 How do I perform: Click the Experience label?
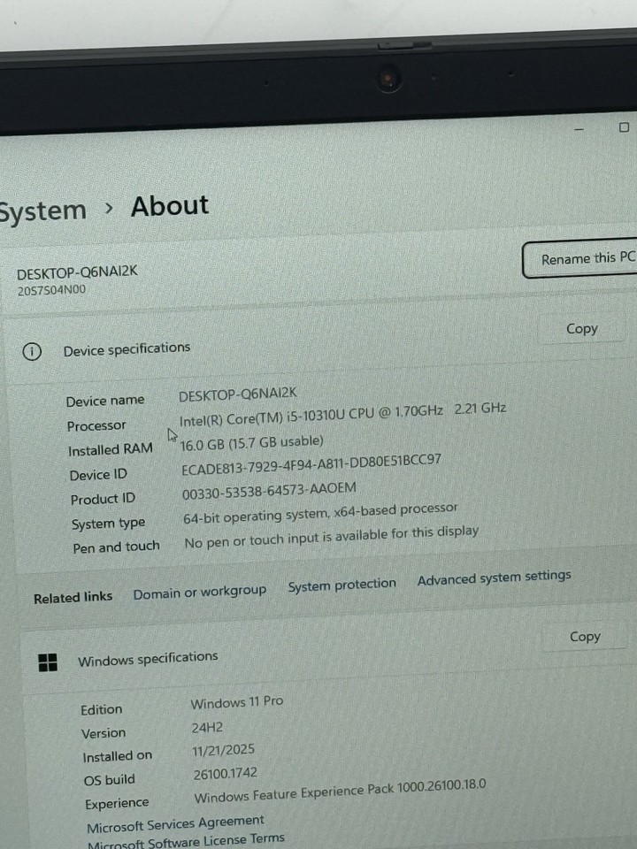pyautogui.click(x=117, y=804)
